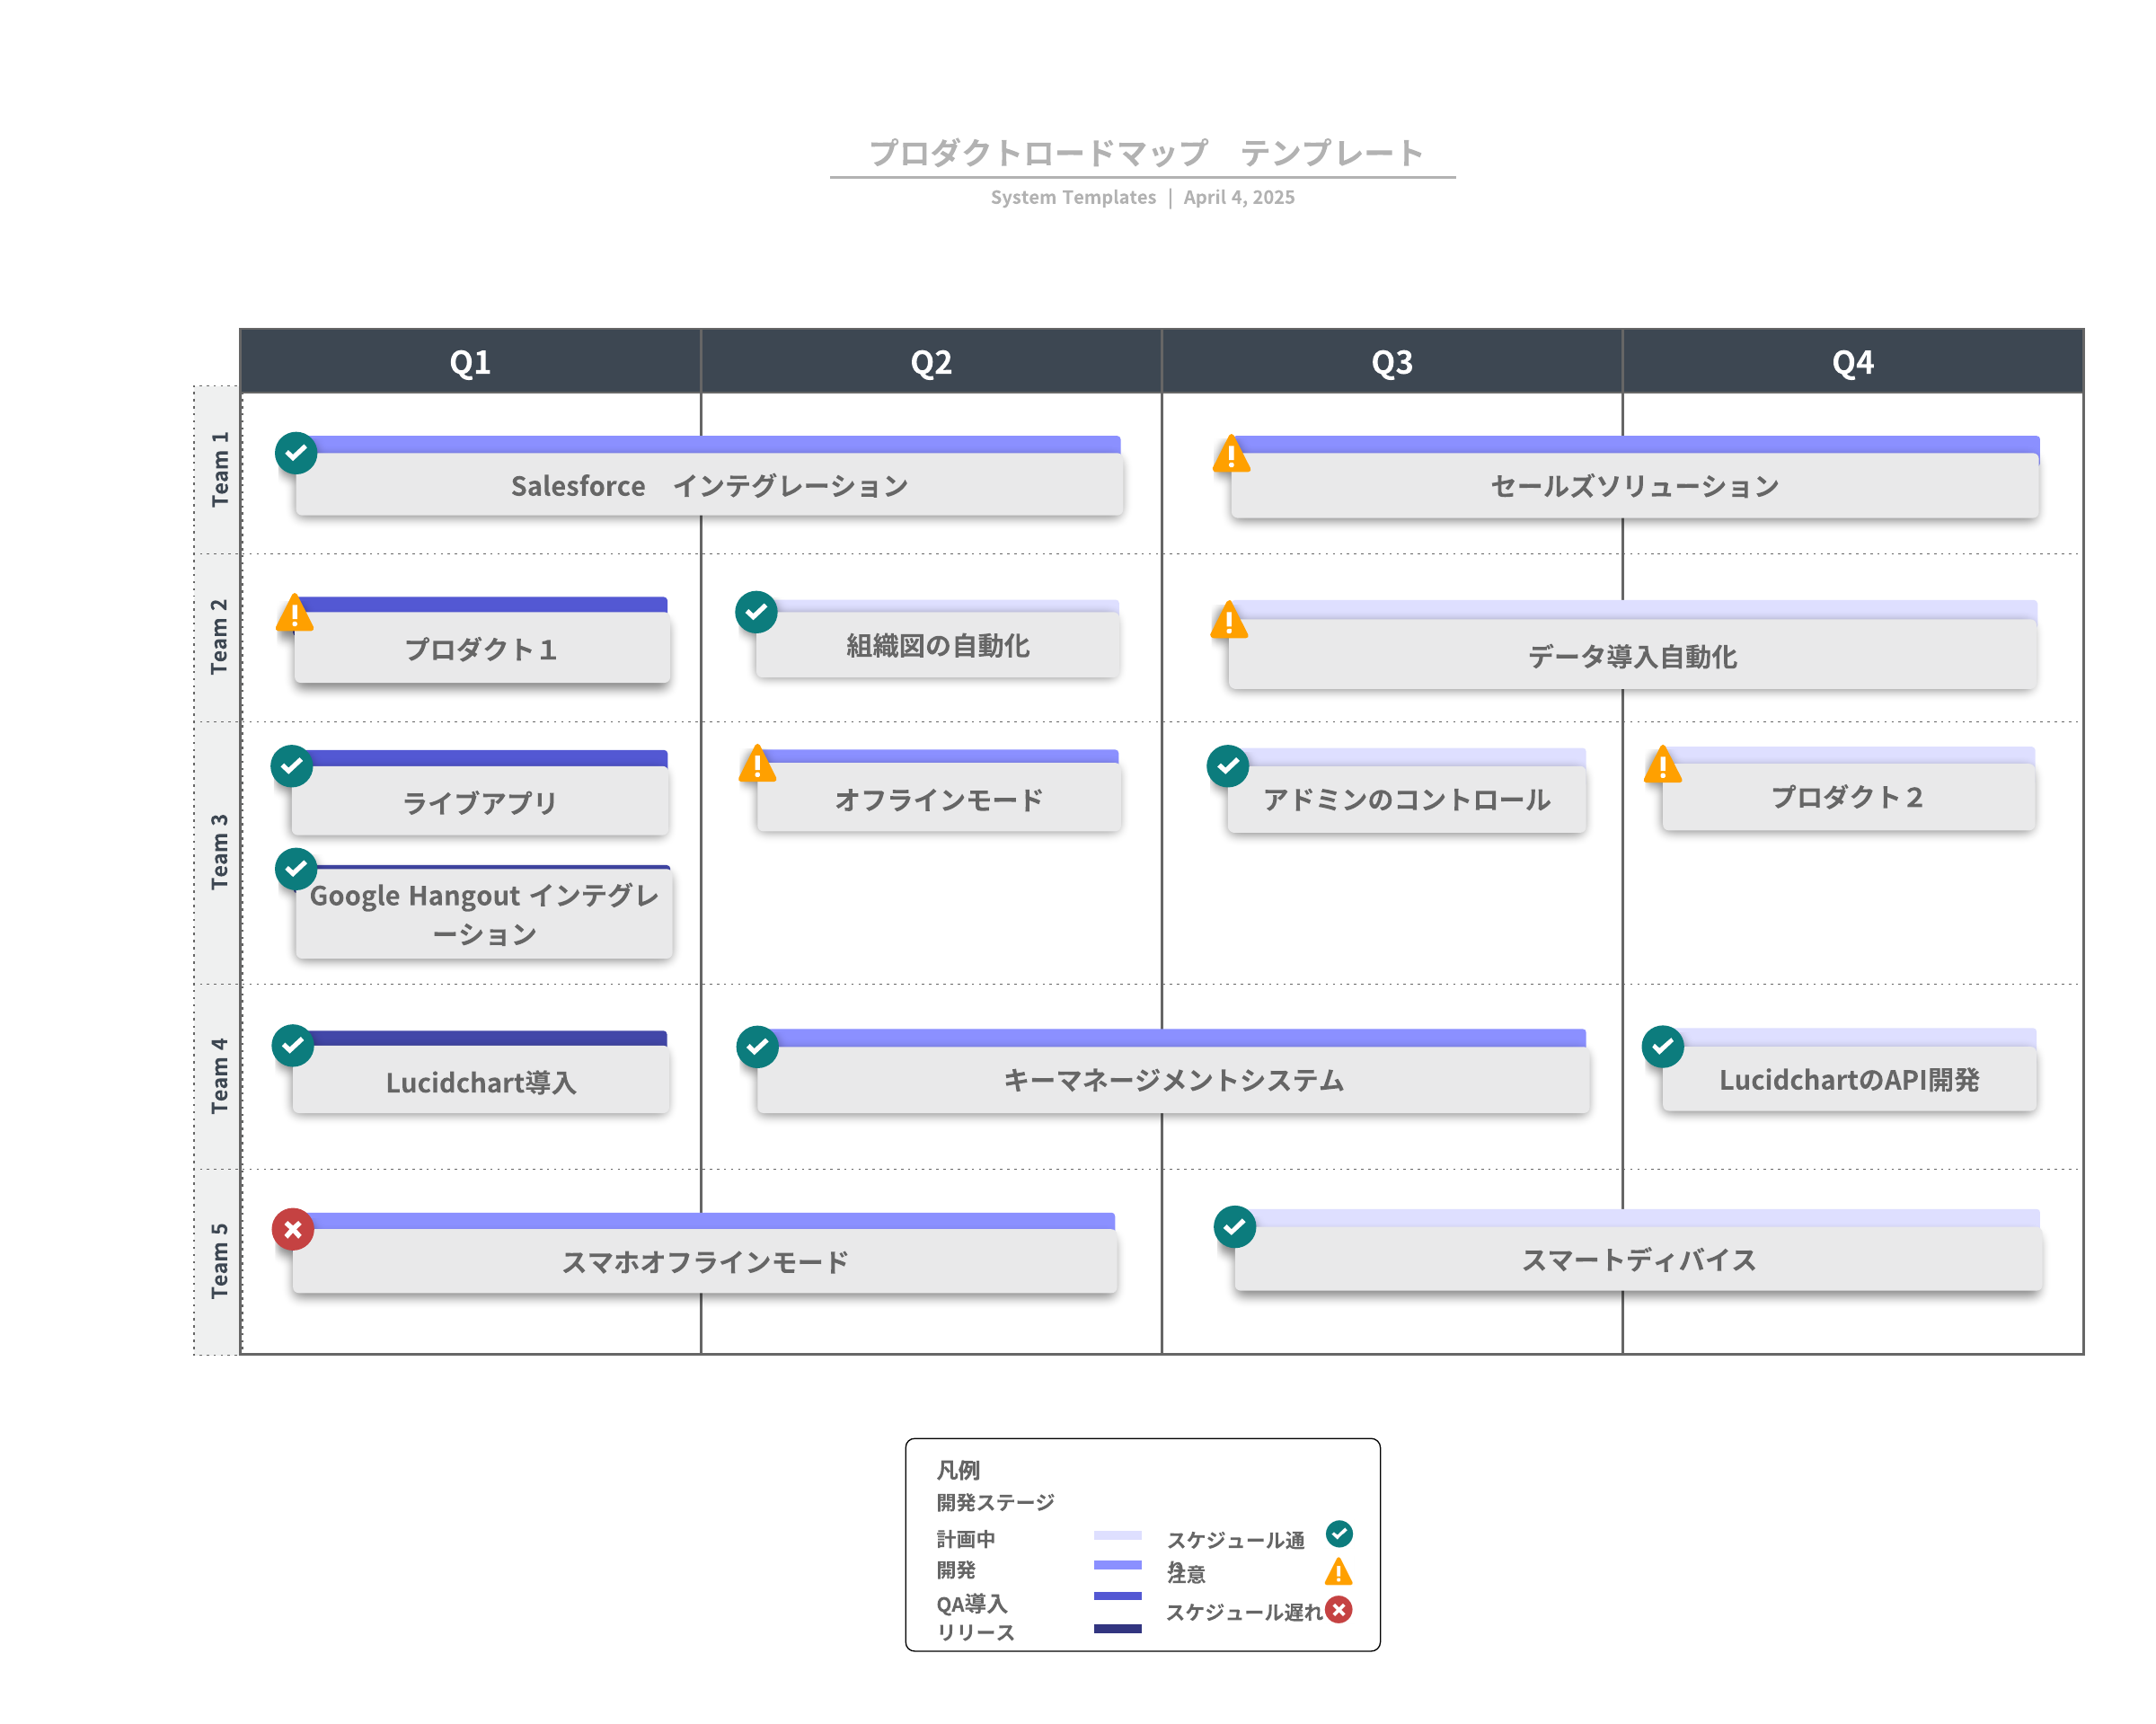2156x1724 pixels.
Task: Select the Q3 column header
Action: click(1391, 362)
